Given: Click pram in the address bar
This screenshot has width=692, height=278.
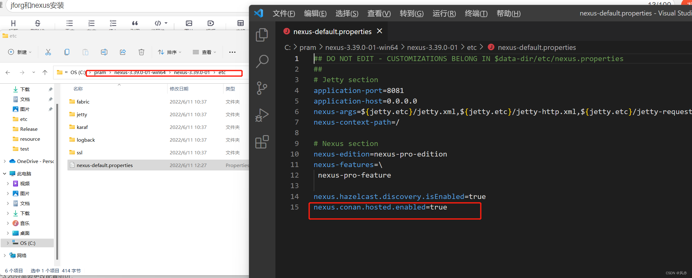Looking at the screenshot, I should tap(100, 73).
